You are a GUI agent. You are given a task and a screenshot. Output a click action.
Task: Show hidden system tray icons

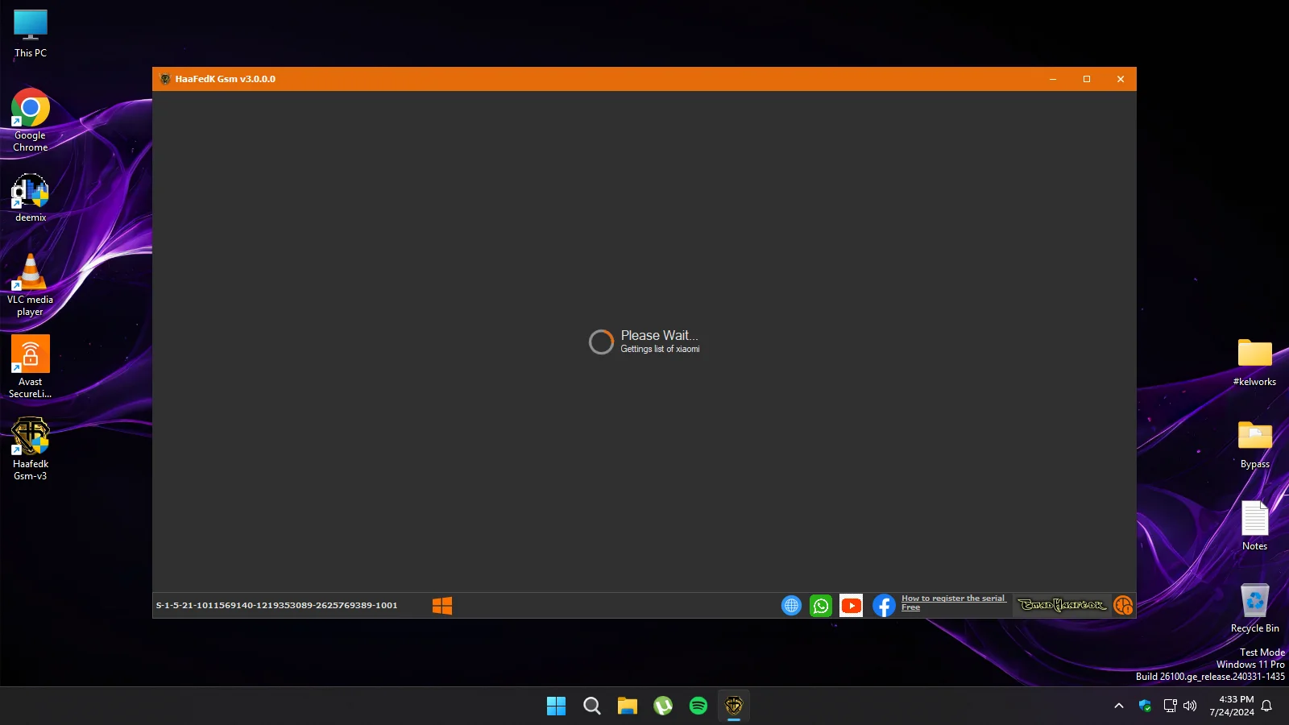1118,706
